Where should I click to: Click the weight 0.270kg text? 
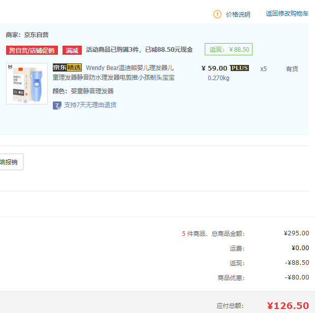(218, 78)
